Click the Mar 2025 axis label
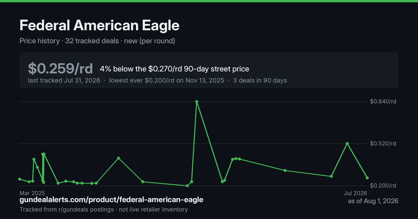Image resolution: width=418 pixels, height=219 pixels. [x=32, y=193]
